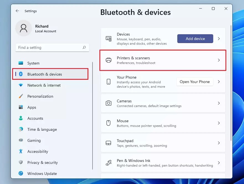Click the Find a setting search field
Image resolution: width=244 pixels, height=184 pixels.
[50, 47]
